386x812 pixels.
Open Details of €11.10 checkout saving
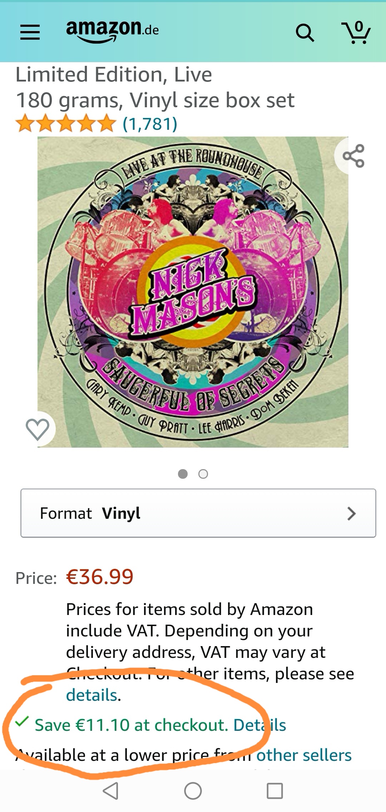click(x=260, y=725)
